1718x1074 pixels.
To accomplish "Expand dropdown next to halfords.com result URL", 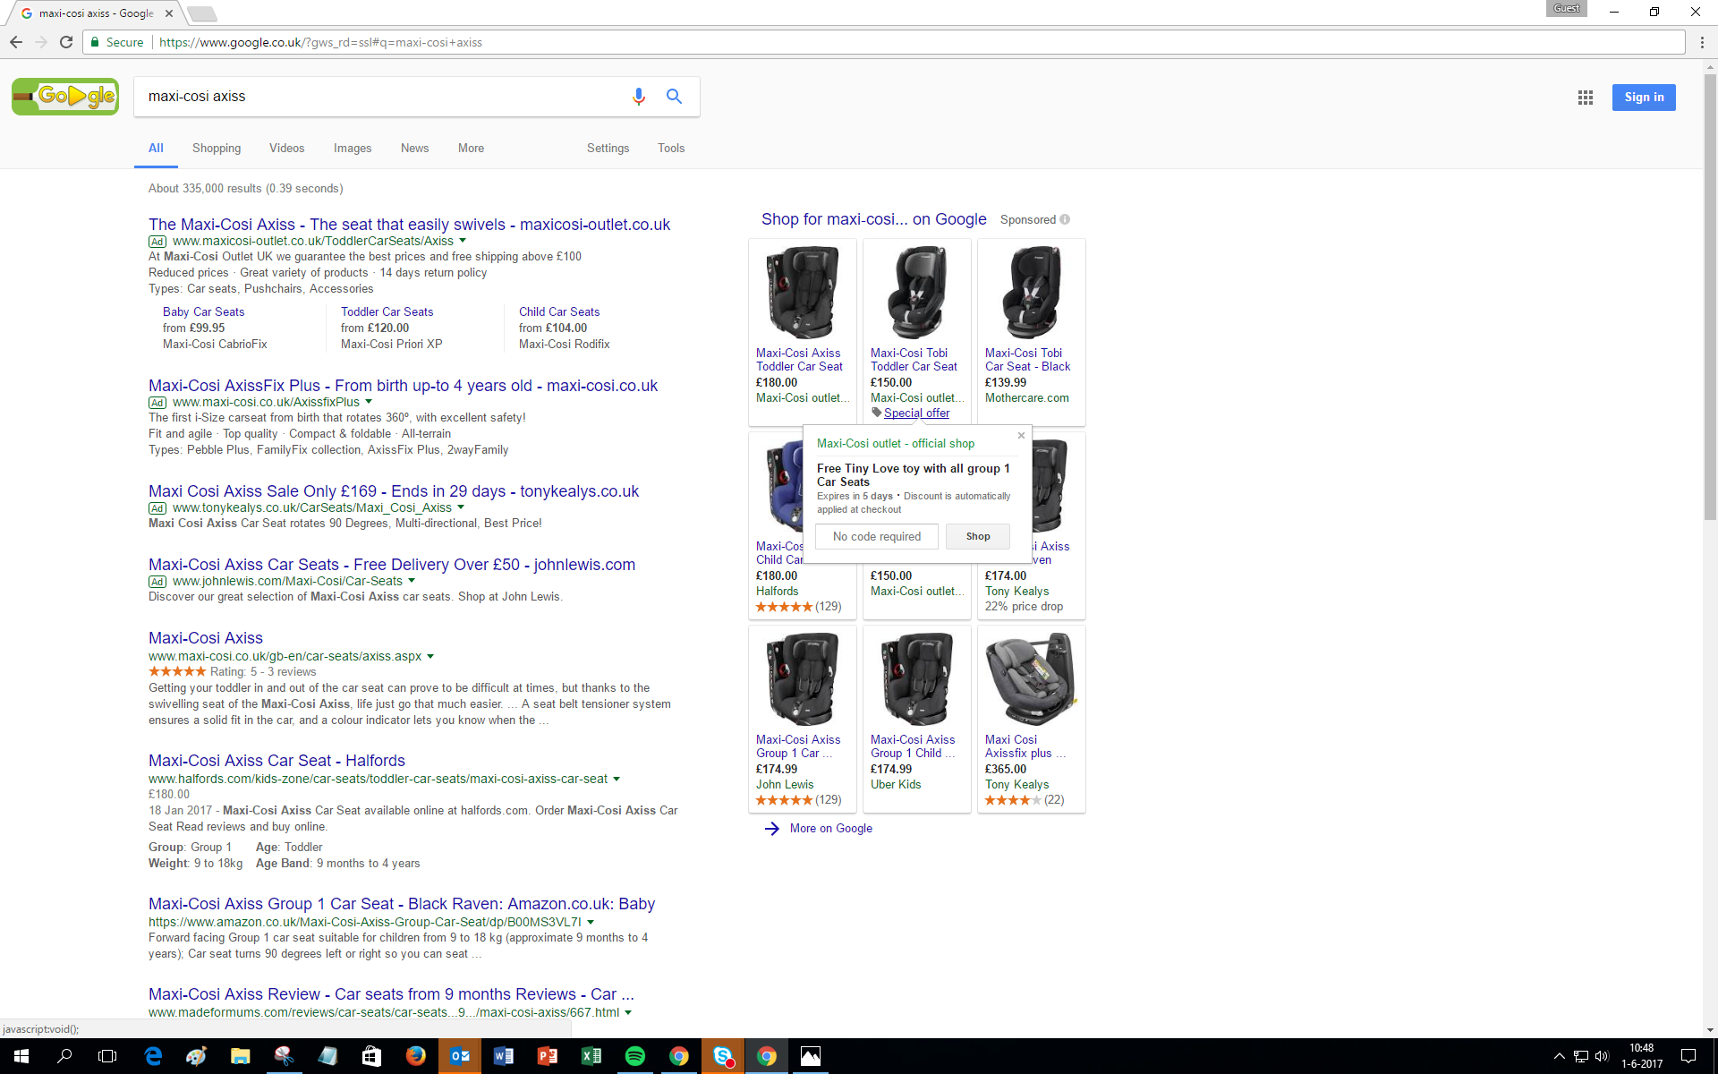I will 617,779.
